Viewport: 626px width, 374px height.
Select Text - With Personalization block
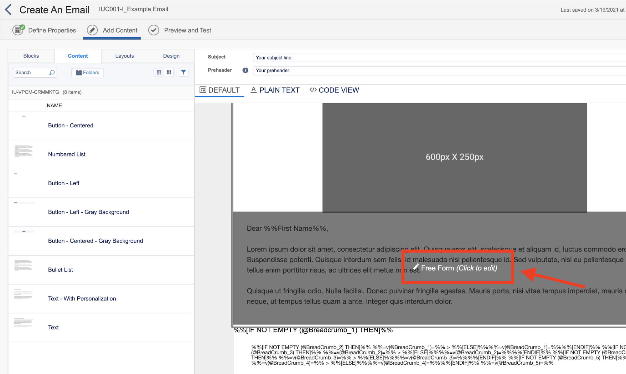tap(101, 298)
